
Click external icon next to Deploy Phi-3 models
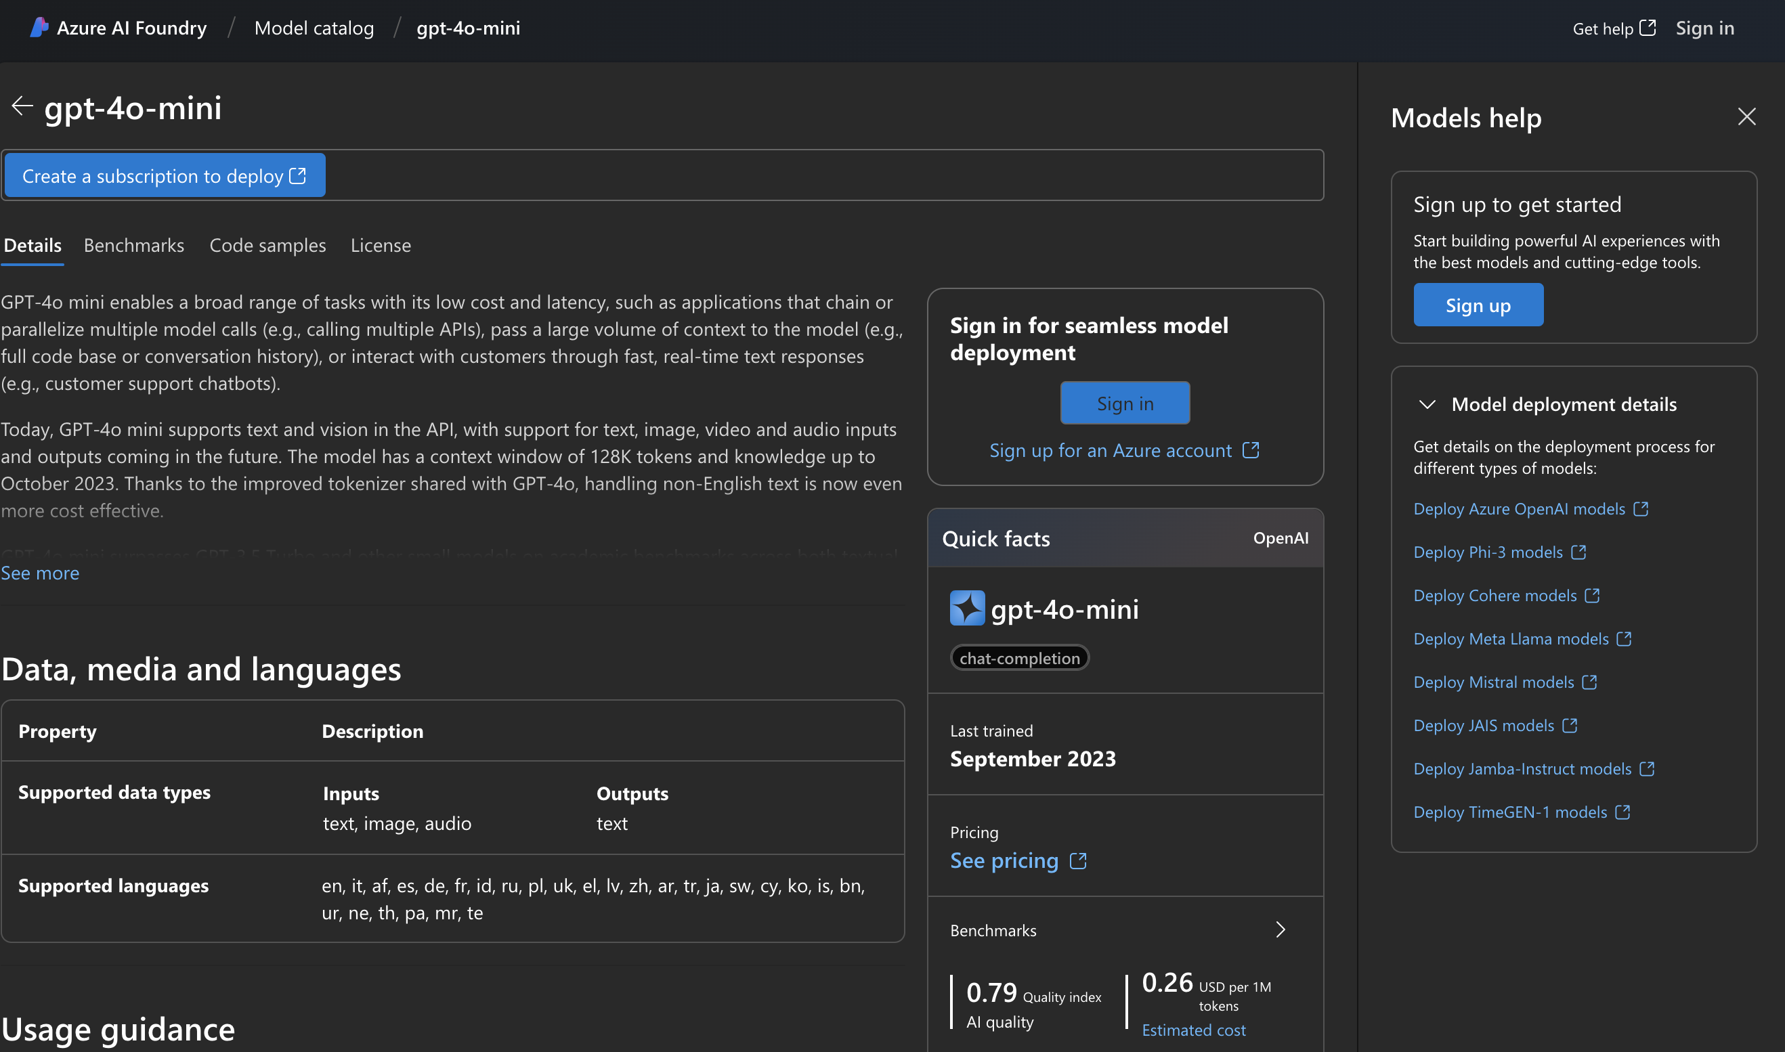pyautogui.click(x=1578, y=552)
